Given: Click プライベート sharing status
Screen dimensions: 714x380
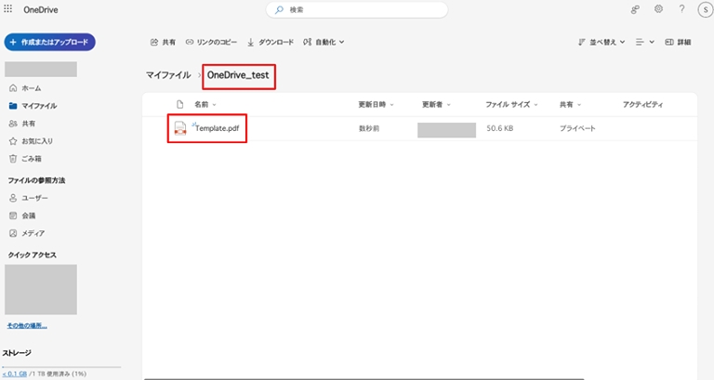Looking at the screenshot, I should 577,128.
